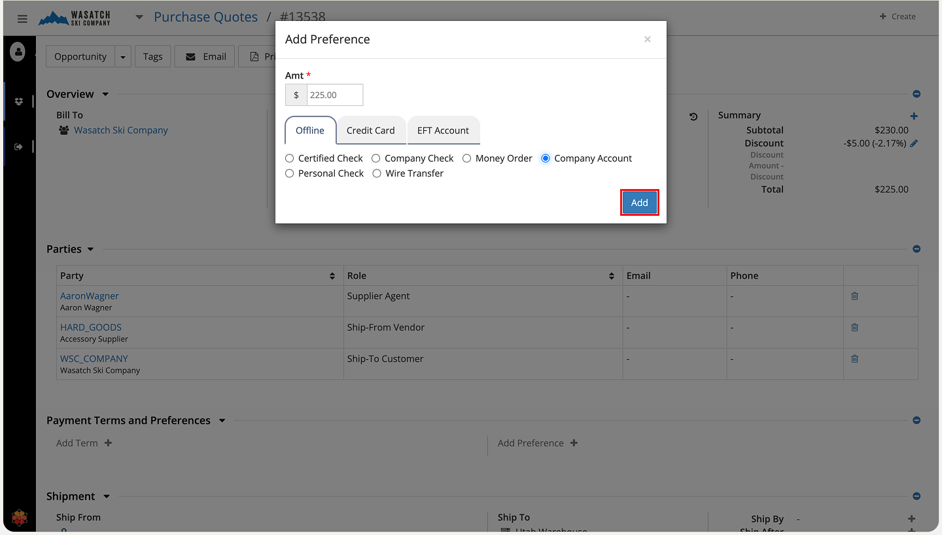Select the Money Order radio button

467,158
